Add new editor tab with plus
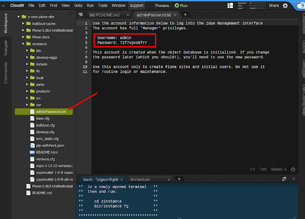305x219 pixels. (x=185, y=15)
